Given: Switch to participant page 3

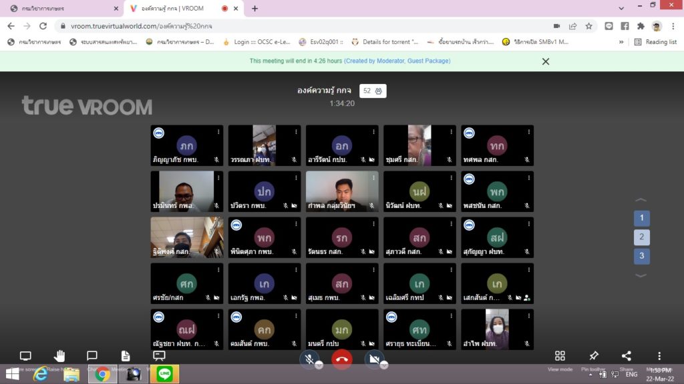Looking at the screenshot, I should [642, 256].
